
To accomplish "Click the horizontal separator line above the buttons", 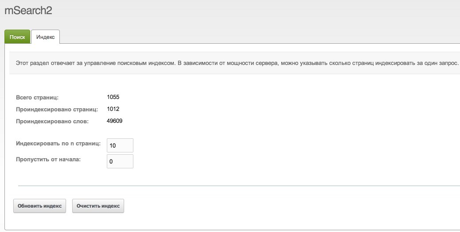I will pyautogui.click(x=239, y=186).
